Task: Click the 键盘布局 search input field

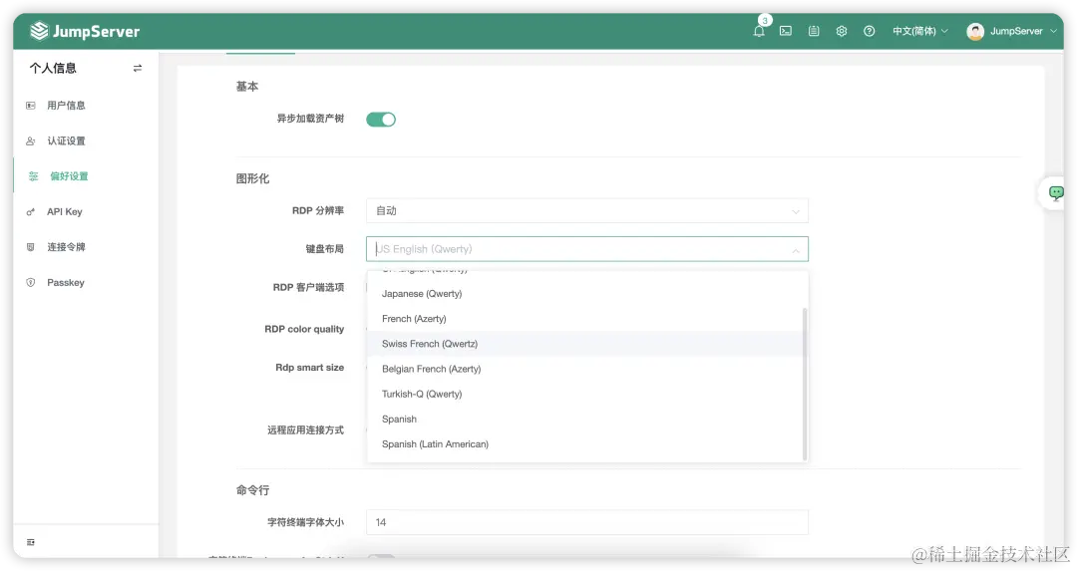Action: (587, 249)
